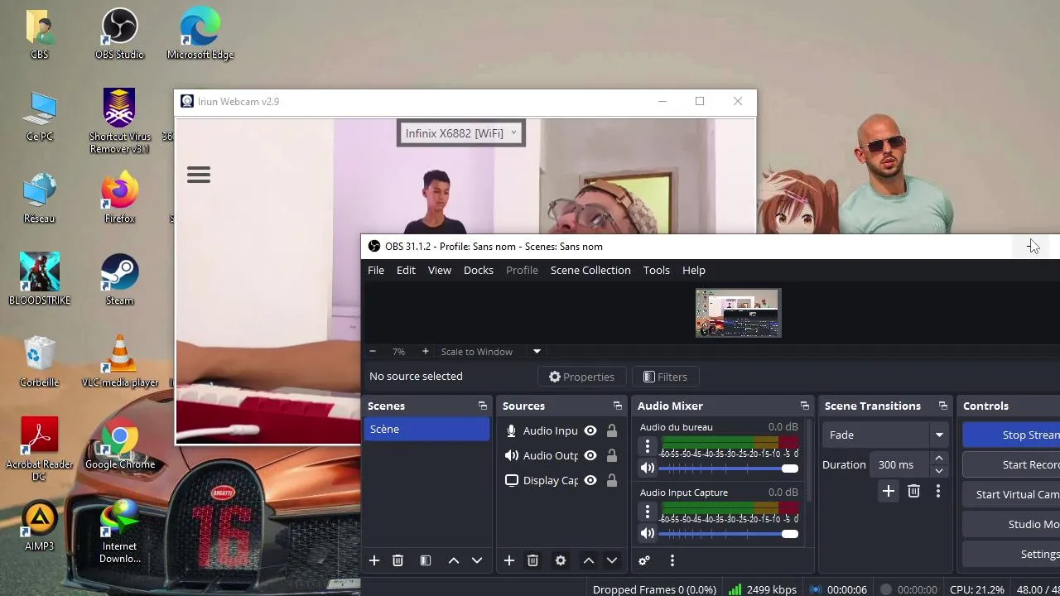The image size is (1060, 596).
Task: Open transition properties three-dot menu
Action: click(x=938, y=492)
